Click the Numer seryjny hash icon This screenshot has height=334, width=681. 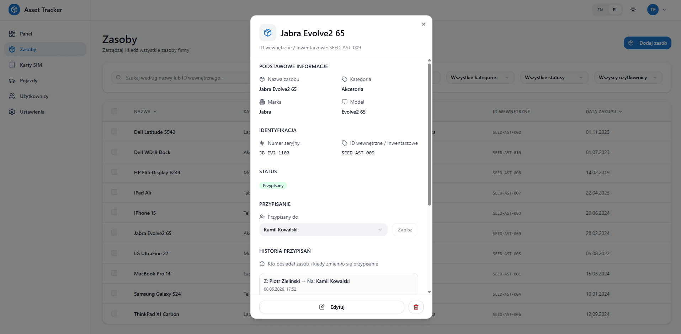tap(262, 143)
